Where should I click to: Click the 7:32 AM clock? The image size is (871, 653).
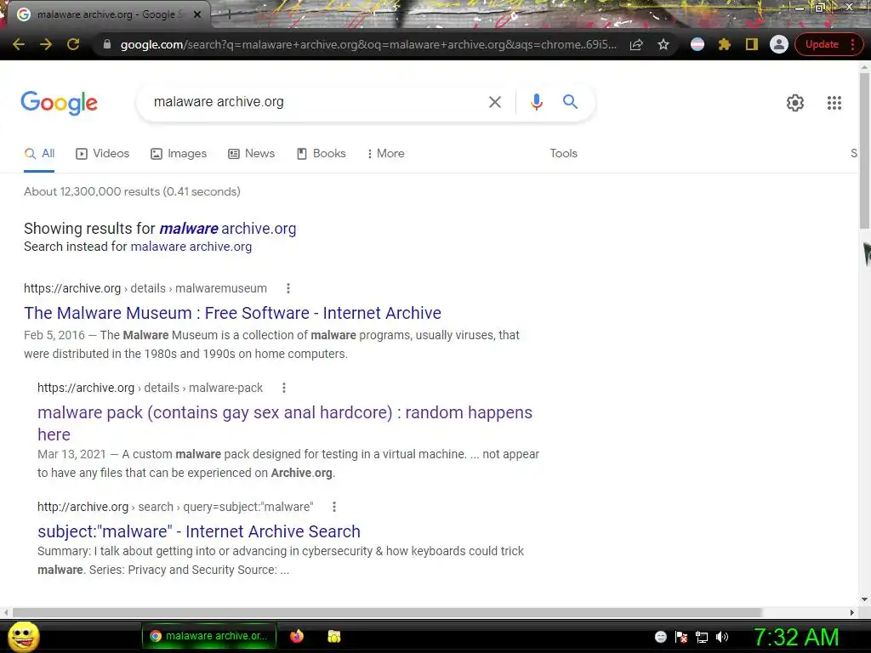tap(796, 637)
